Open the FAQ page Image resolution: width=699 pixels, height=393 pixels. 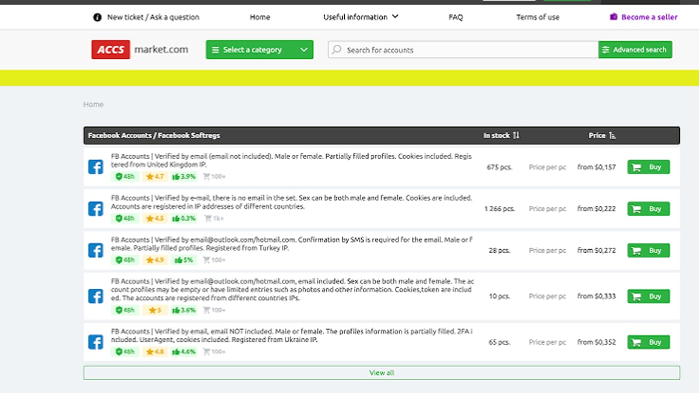pos(456,17)
